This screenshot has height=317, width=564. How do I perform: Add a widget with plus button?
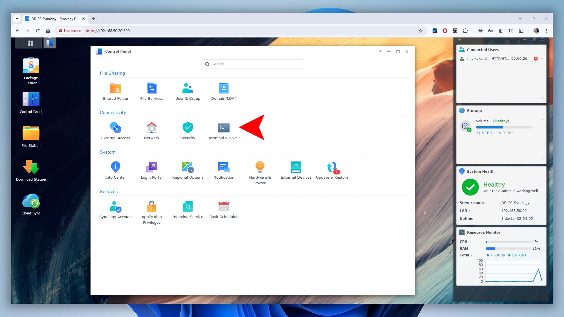460,40
